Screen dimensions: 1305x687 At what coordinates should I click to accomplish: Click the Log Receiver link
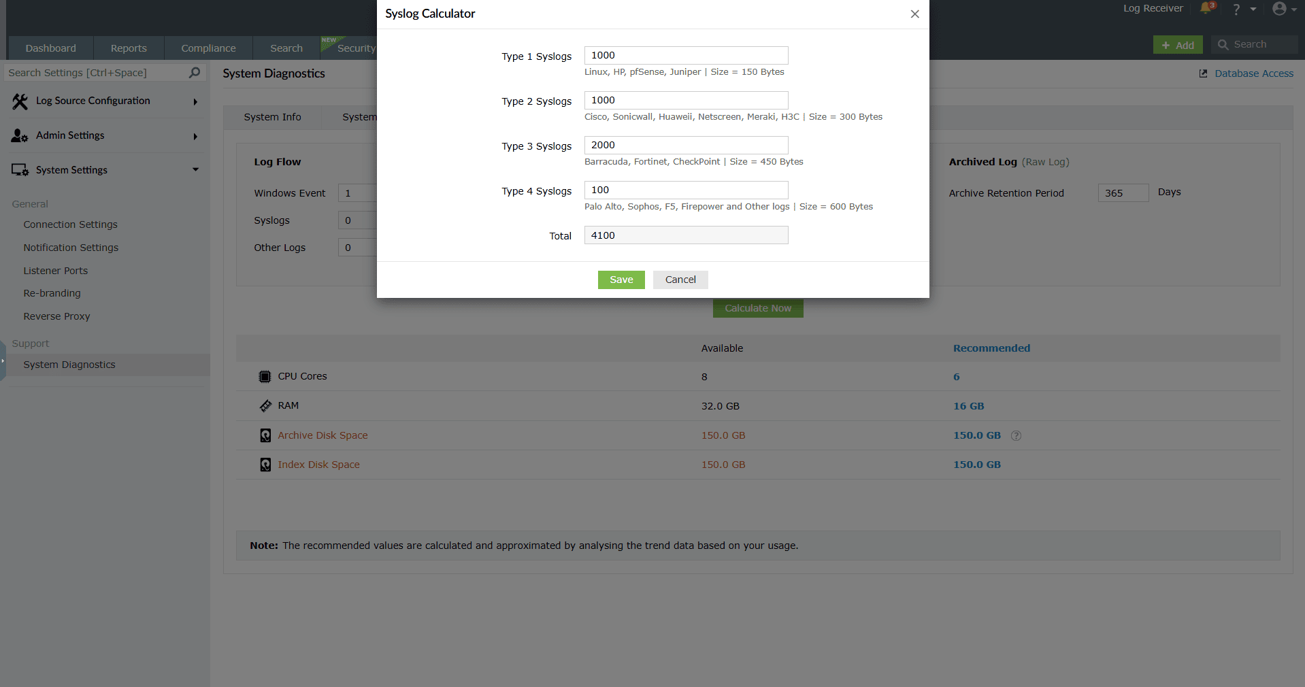[1153, 8]
